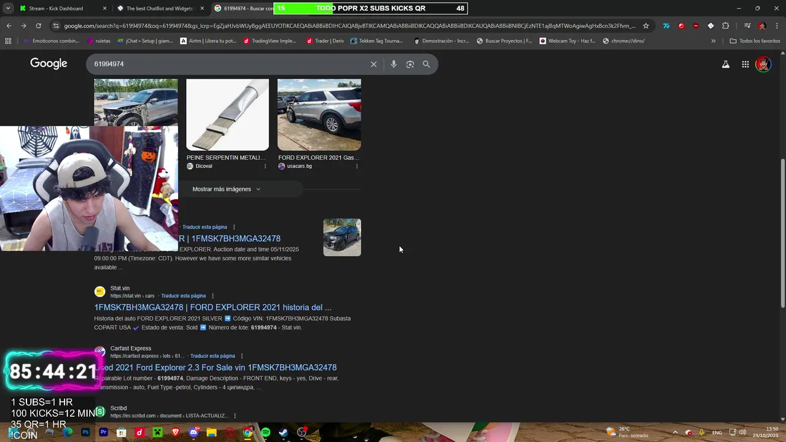Submit search with the magnifier icon
This screenshot has height=442, width=786.
(x=426, y=64)
